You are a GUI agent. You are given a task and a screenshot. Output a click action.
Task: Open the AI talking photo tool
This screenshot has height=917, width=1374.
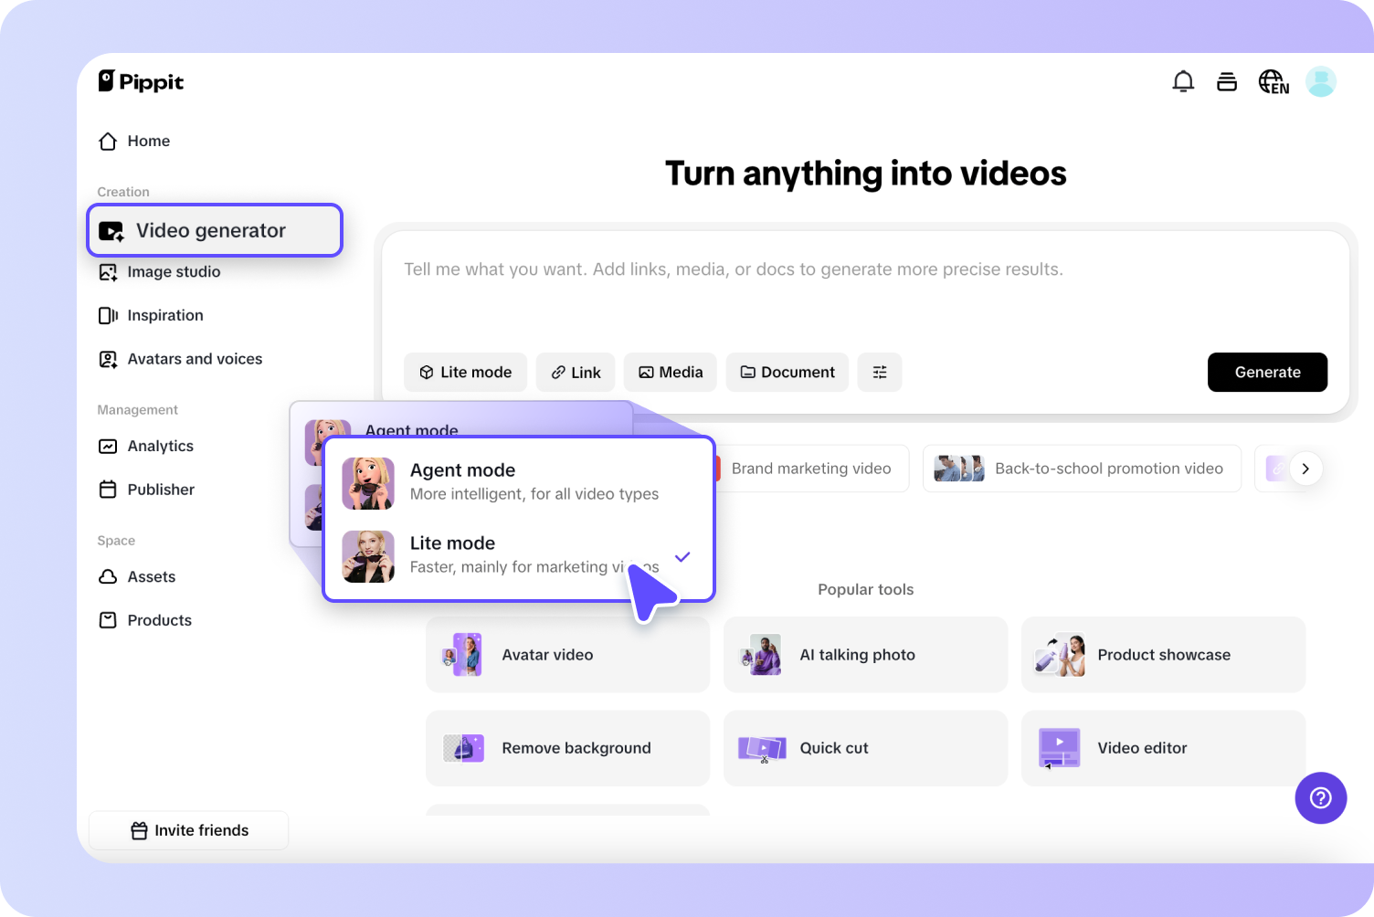tap(865, 655)
